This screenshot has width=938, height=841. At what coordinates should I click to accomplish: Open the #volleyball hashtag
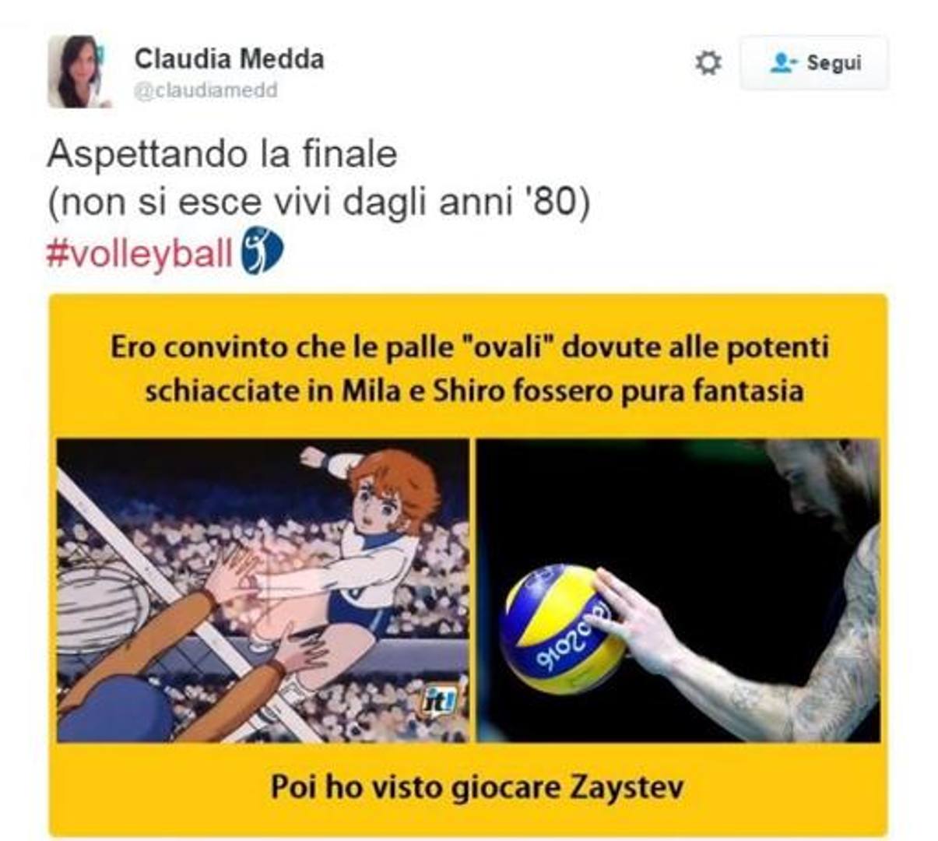139,253
